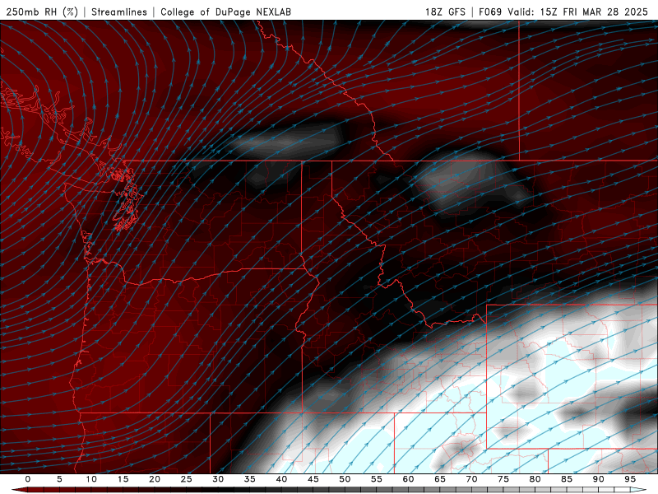The width and height of the screenshot is (658, 494).
Task: Click the colorbar tick label "45"
Action: [313, 479]
